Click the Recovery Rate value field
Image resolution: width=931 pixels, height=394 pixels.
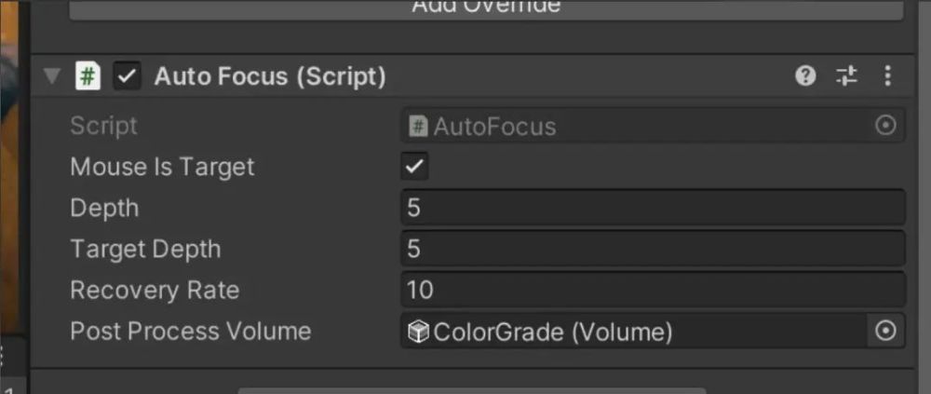pos(654,290)
